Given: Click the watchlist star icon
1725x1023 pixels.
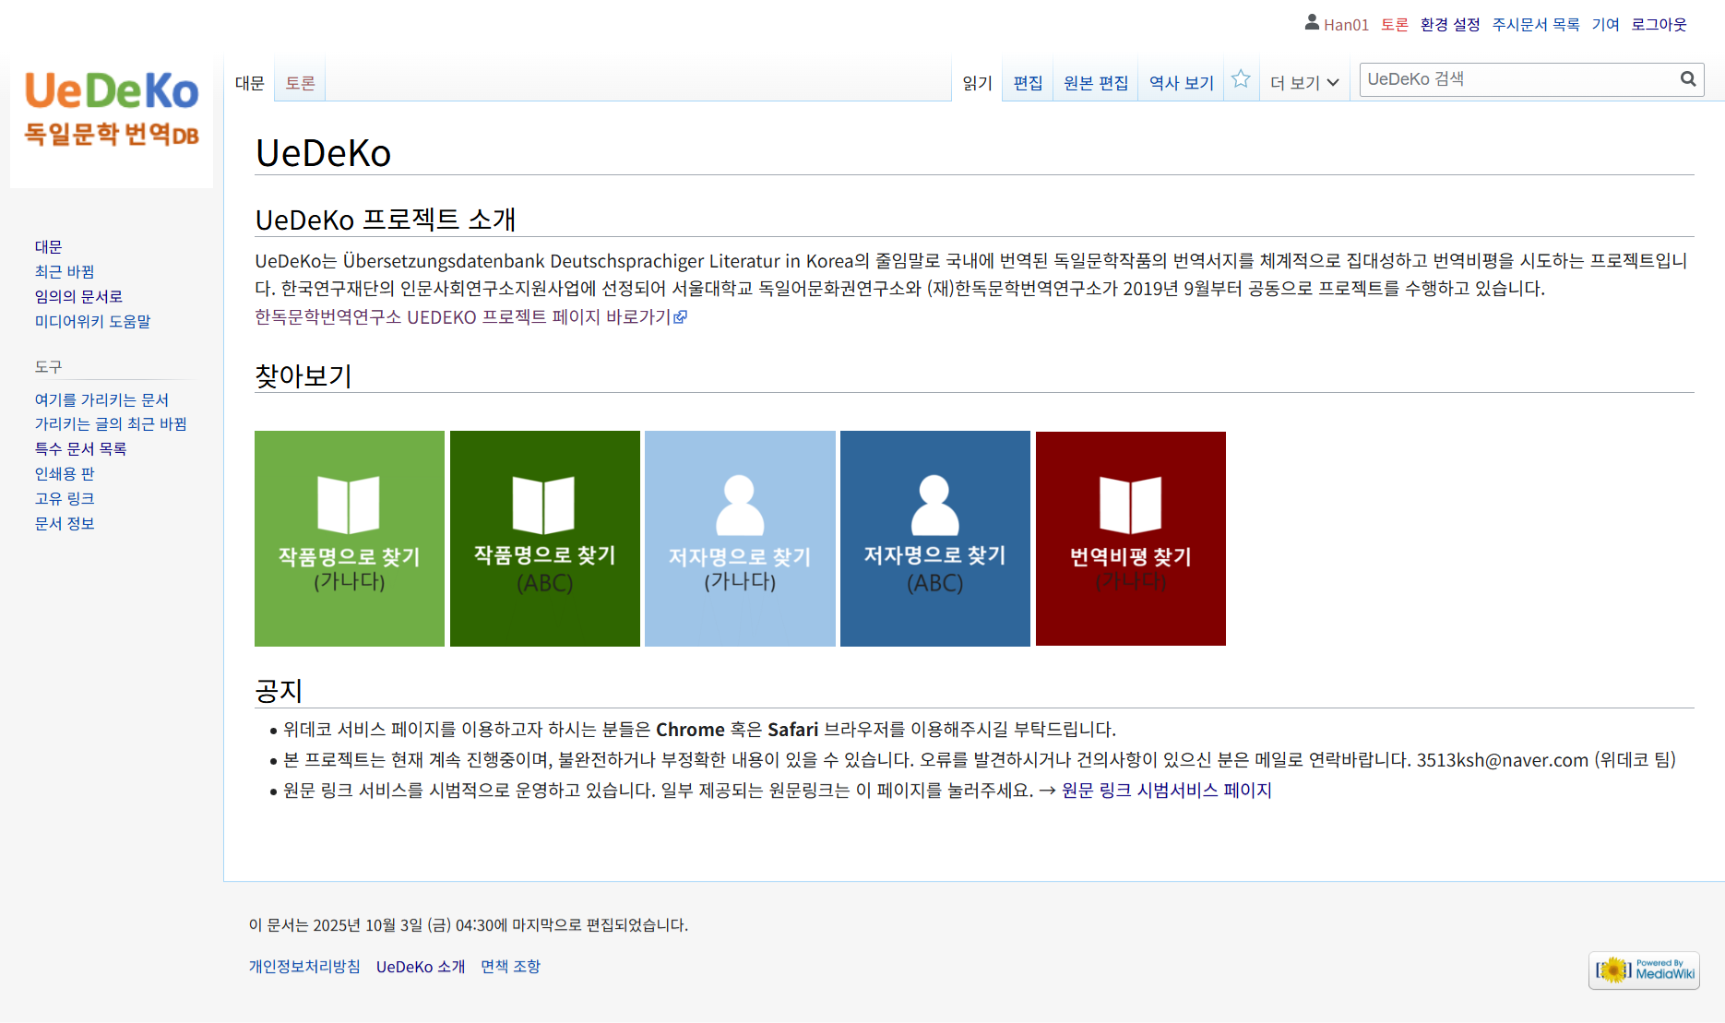Looking at the screenshot, I should click(1241, 80).
